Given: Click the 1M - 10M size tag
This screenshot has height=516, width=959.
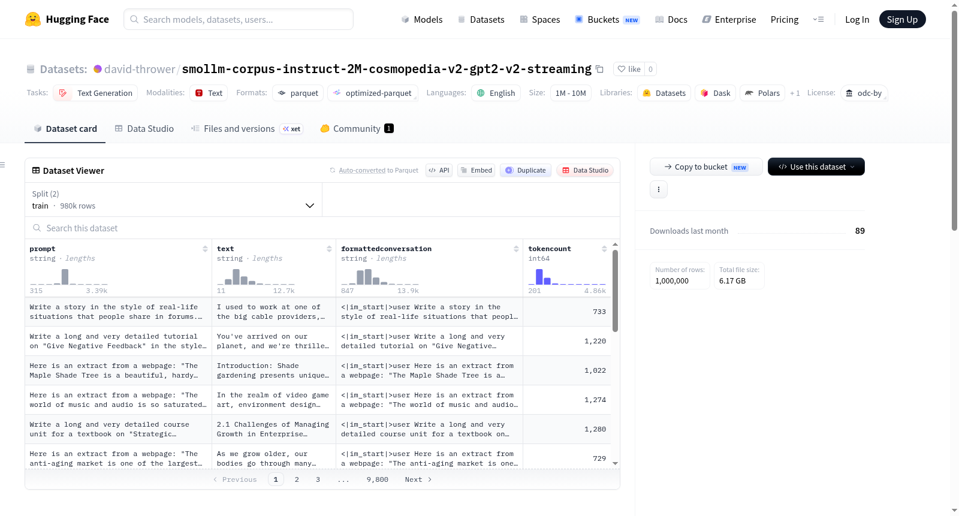Looking at the screenshot, I should tap(571, 93).
